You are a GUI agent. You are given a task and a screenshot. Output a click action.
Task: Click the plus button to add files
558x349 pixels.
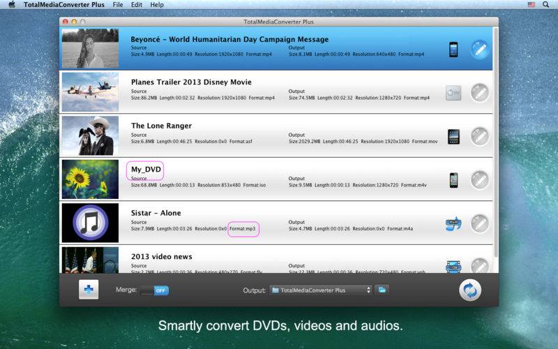(89, 290)
